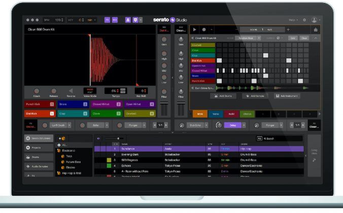Click Add Instrument button
The width and height of the screenshot is (343, 213).
[x=287, y=96]
